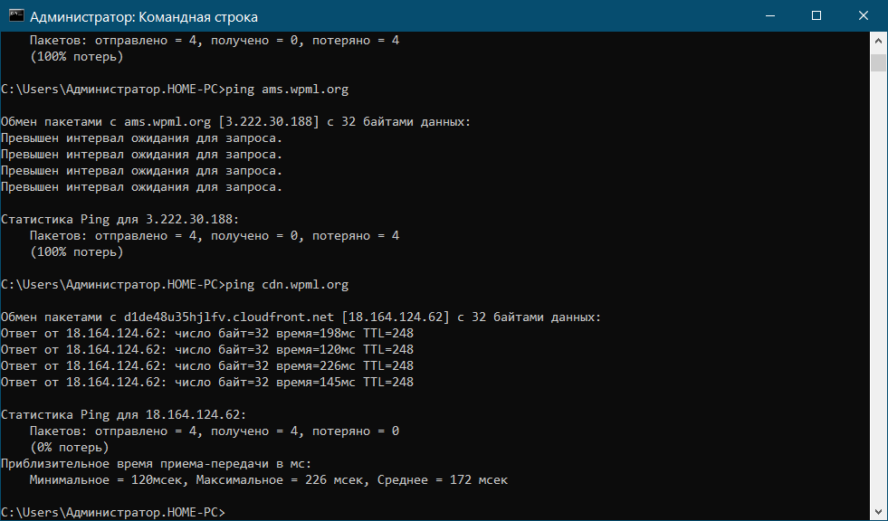Click the scrollbar up arrow
Image resolution: width=888 pixels, height=521 pixels.
pyautogui.click(x=878, y=42)
